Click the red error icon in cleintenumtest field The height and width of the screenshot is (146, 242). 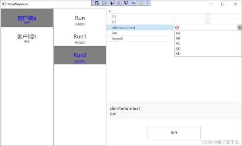(x=177, y=27)
